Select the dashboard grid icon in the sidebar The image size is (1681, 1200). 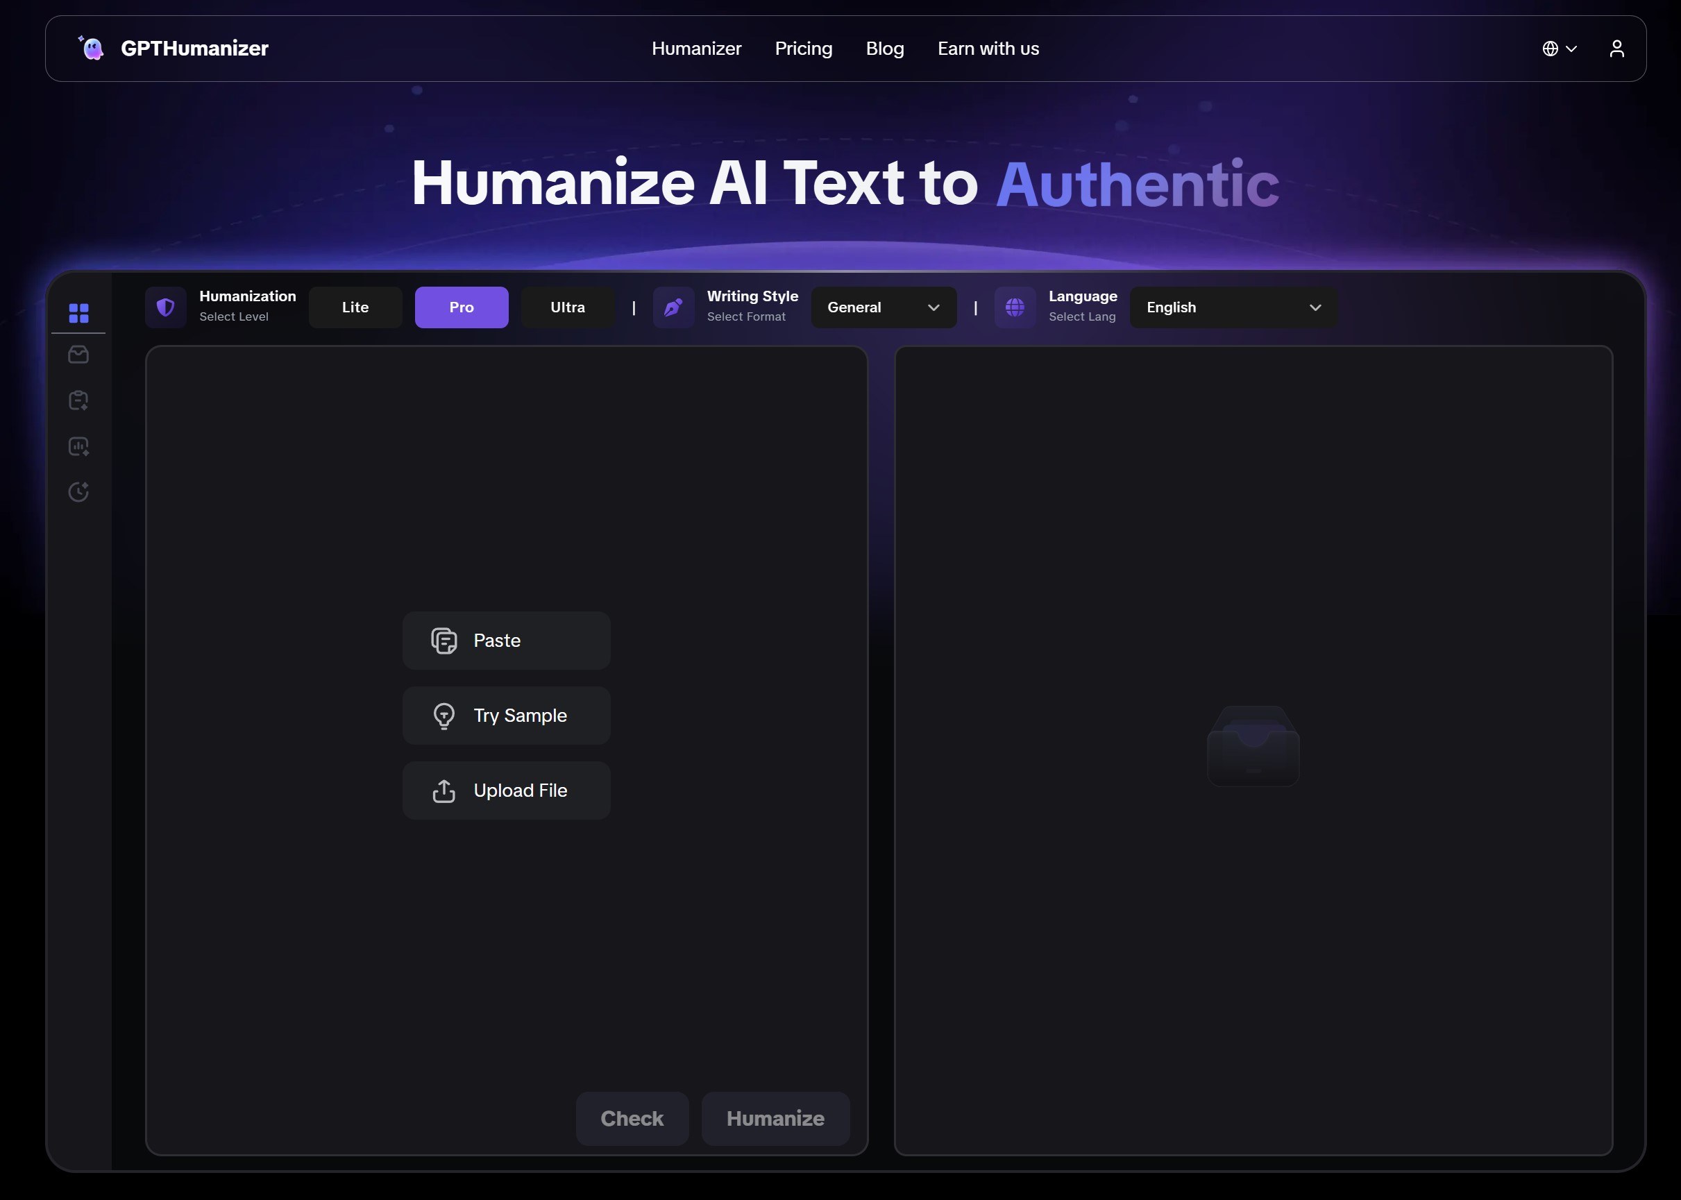[x=79, y=312]
